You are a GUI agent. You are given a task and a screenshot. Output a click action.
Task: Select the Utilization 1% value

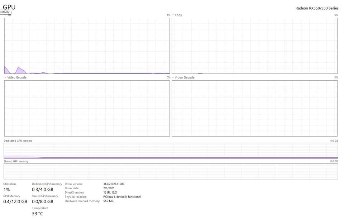click(7, 189)
